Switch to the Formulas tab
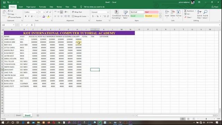Screen dimensions: 222x125 click(42, 7)
